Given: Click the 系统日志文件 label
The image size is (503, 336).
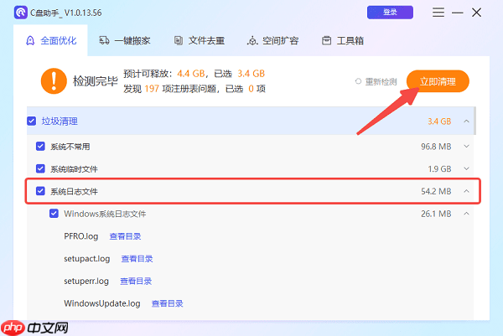Looking at the screenshot, I should (x=74, y=191).
